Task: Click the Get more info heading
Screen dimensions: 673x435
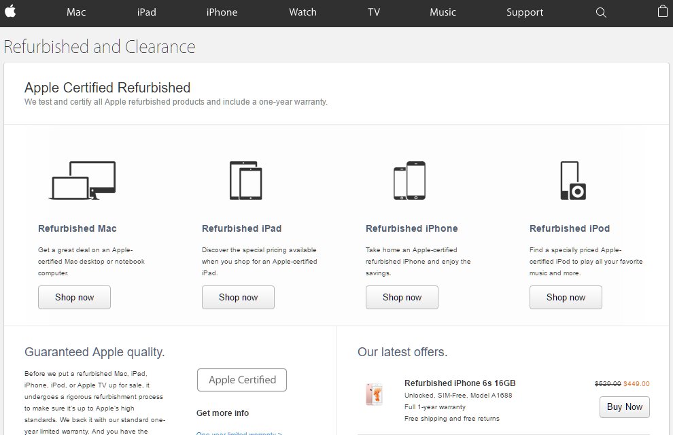Action: [x=222, y=413]
